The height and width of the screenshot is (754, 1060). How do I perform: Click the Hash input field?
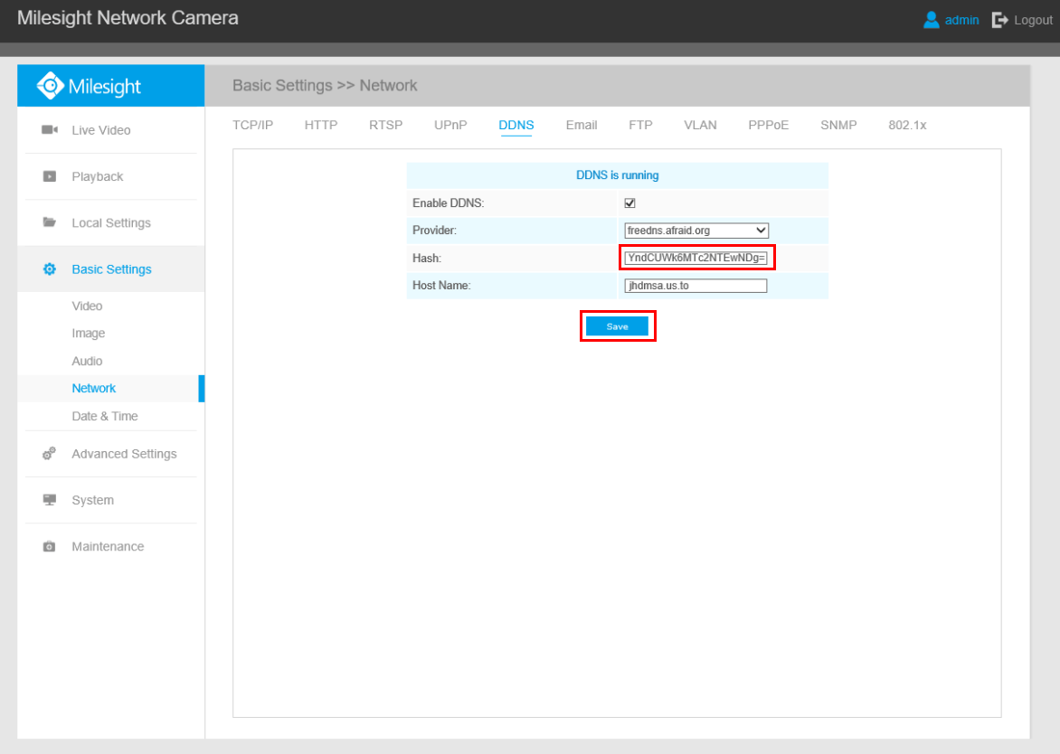(696, 258)
